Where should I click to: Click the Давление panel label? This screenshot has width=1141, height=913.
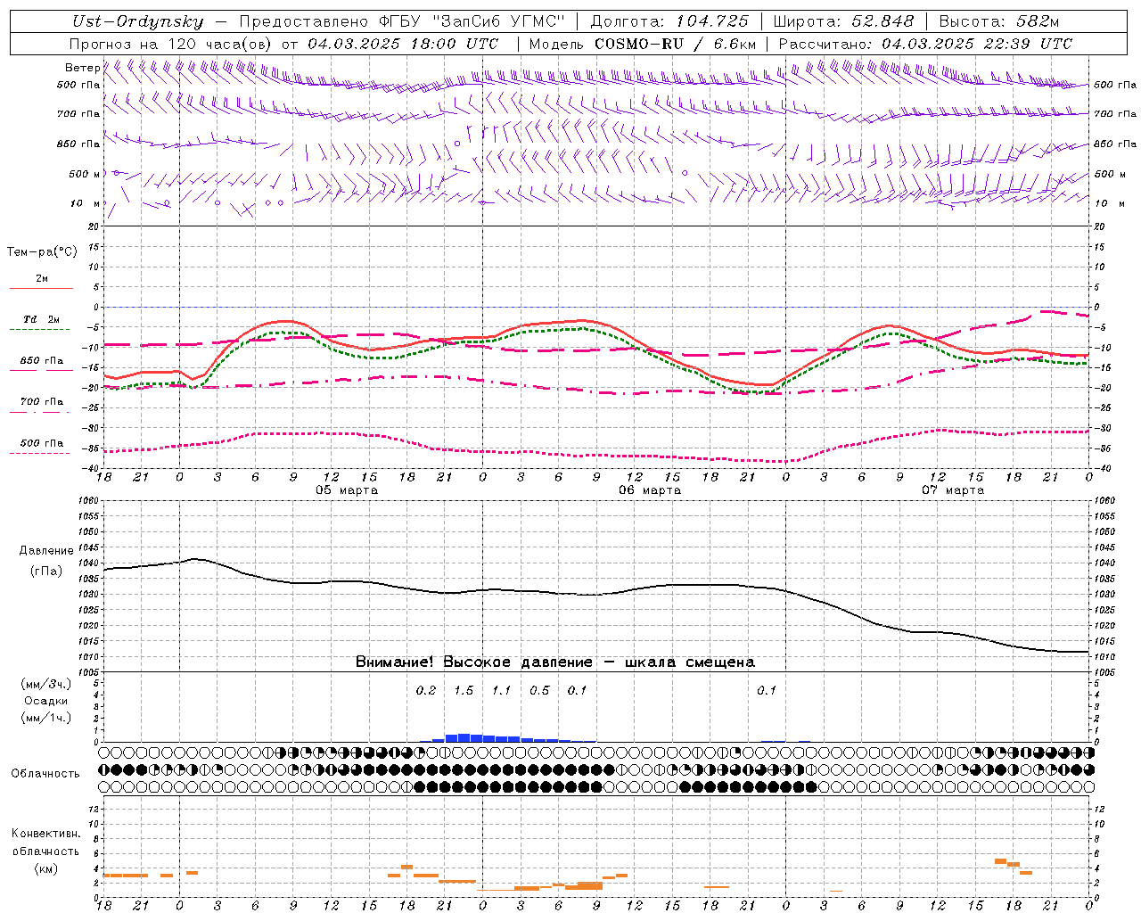pyautogui.click(x=46, y=551)
